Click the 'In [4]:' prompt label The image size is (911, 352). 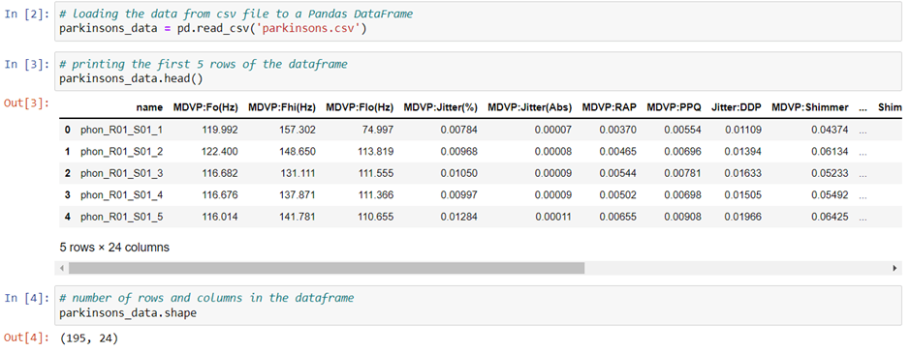27,298
